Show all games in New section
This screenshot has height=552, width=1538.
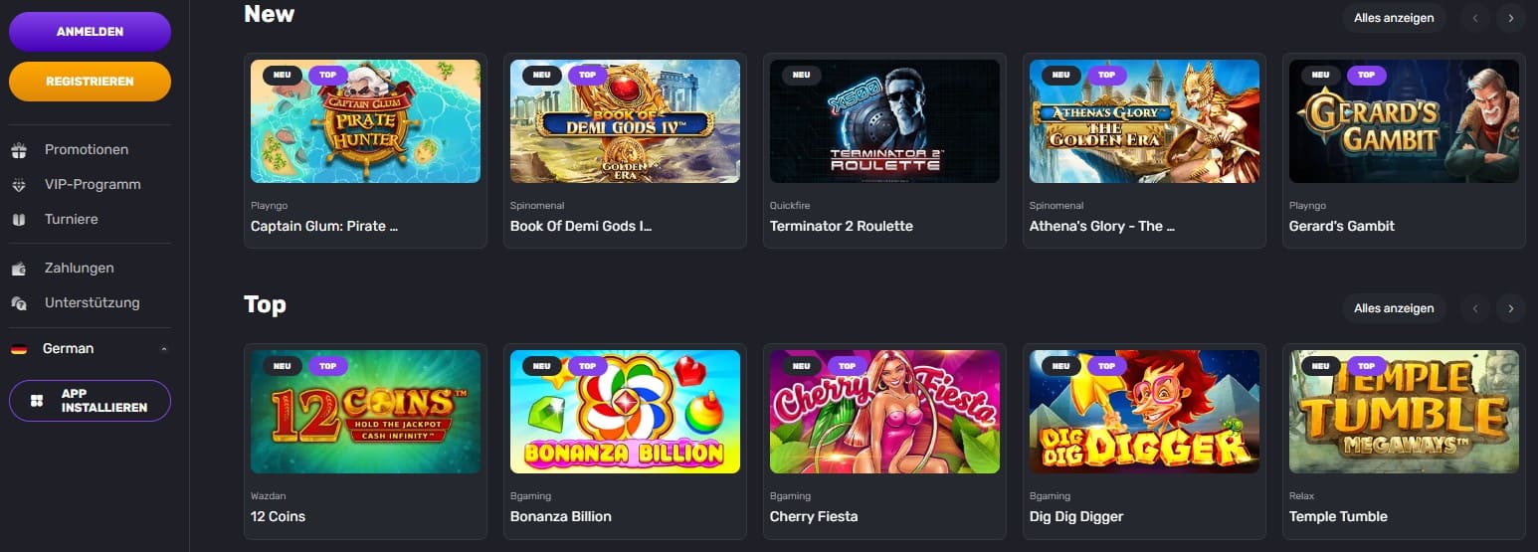1394,18
